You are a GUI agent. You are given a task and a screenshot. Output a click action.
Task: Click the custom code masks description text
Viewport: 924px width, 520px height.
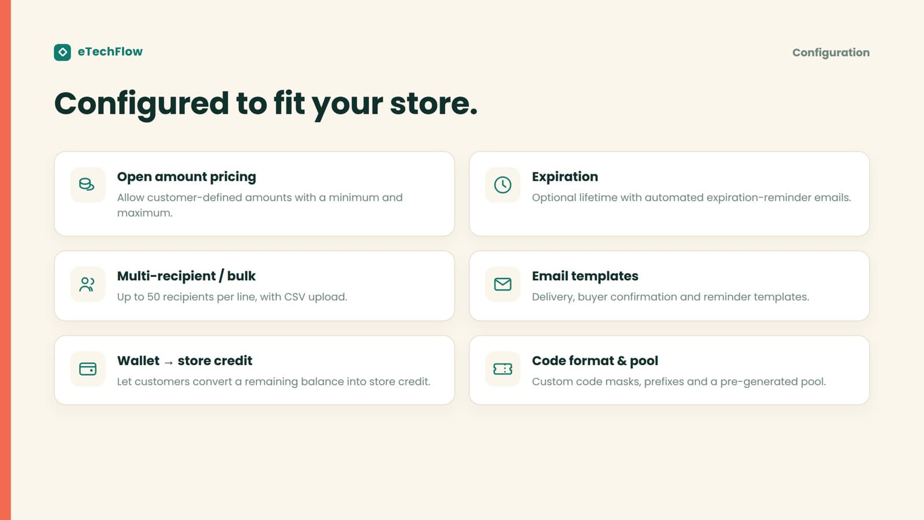pos(679,382)
